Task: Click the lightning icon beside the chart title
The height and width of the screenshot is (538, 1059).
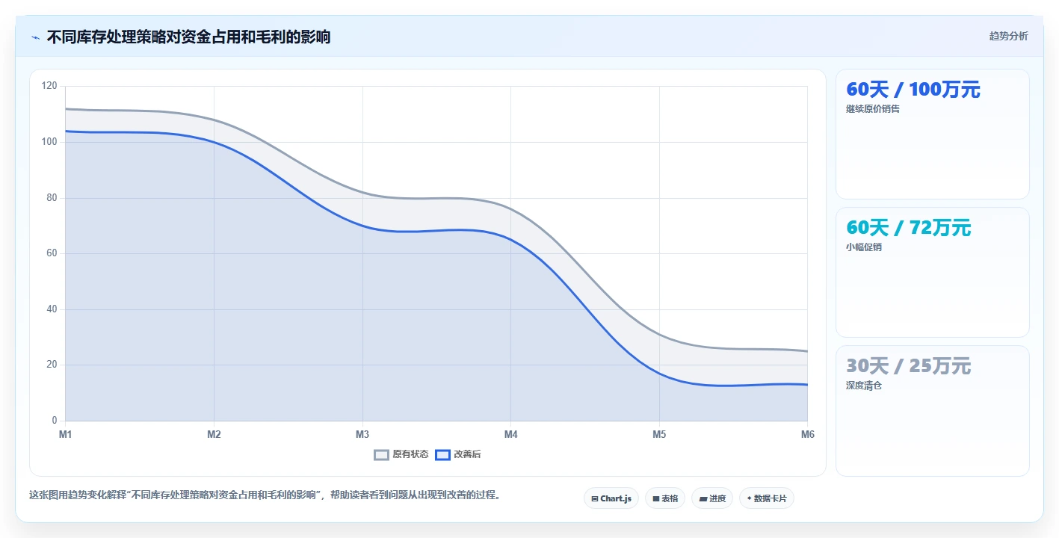Action: pyautogui.click(x=35, y=37)
